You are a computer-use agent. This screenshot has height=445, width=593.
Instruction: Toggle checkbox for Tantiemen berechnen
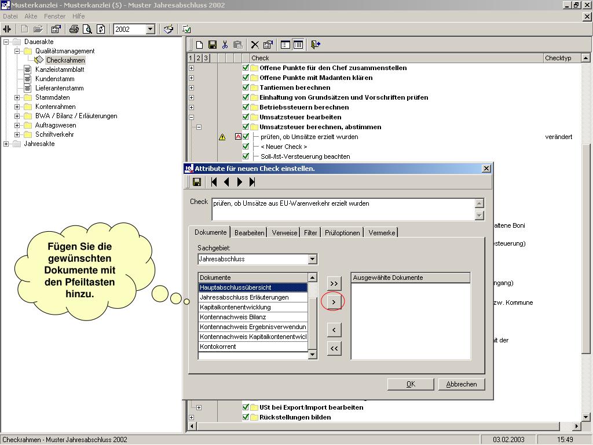click(246, 87)
